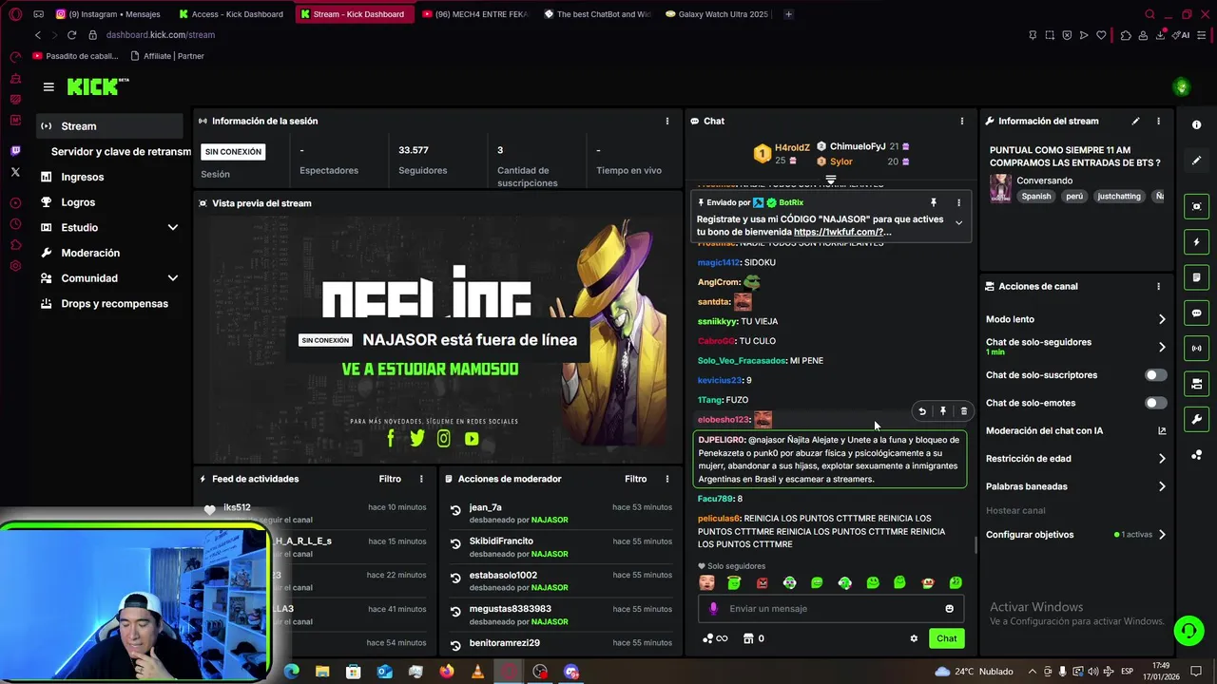
Task: Click NAJASOR in jean_7a moderator action
Action: 550,521
